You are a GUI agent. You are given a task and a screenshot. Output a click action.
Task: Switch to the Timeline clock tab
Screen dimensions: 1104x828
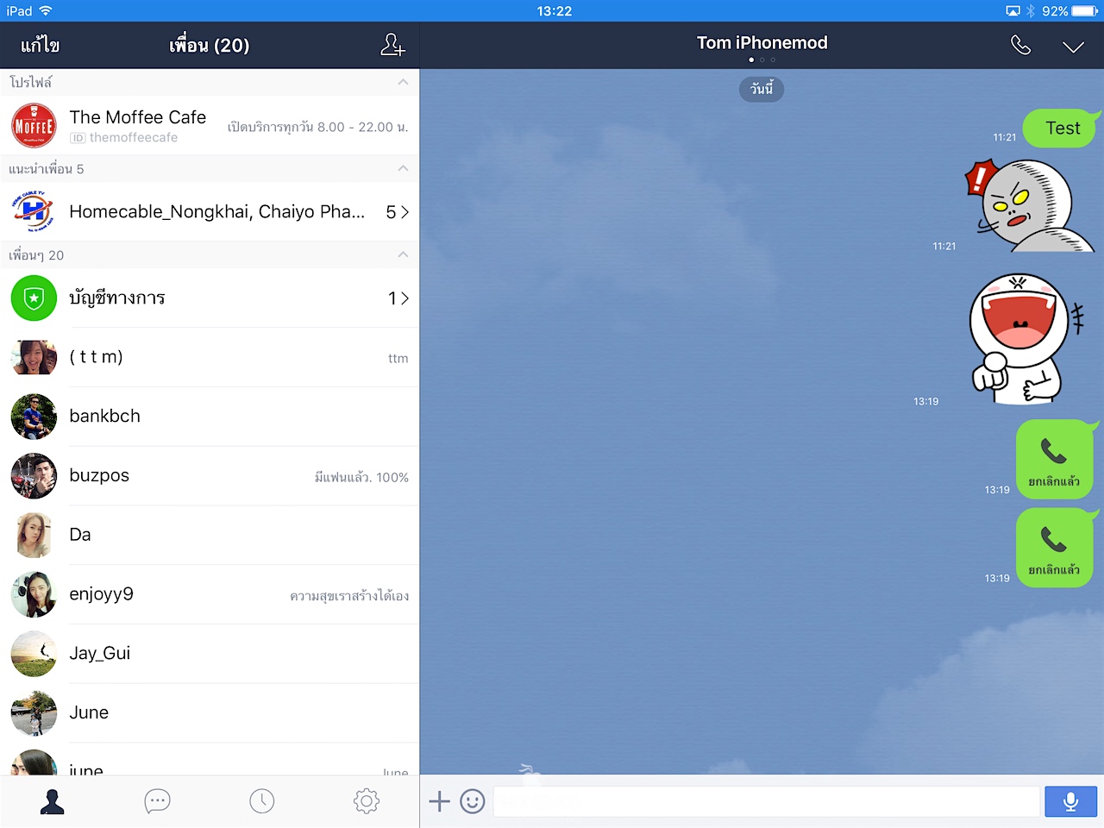tap(261, 801)
